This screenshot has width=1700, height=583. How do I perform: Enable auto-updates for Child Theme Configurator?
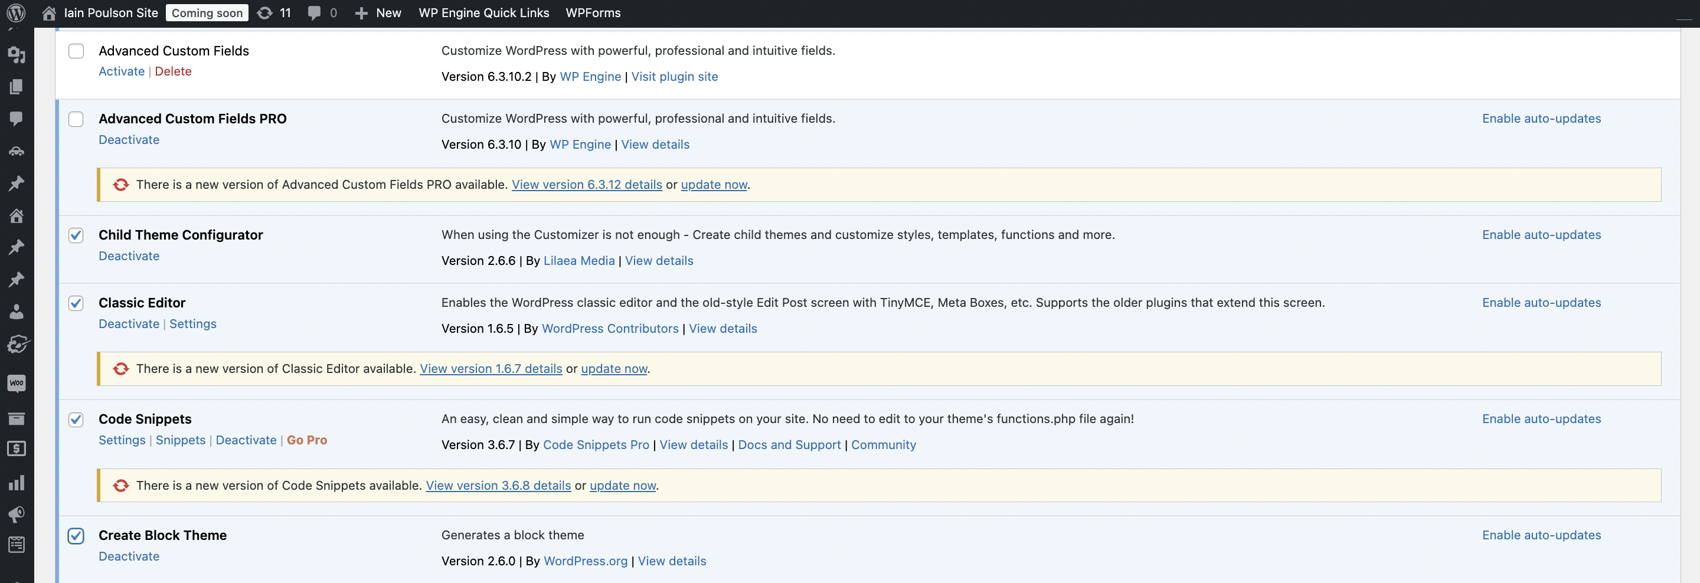pos(1542,235)
